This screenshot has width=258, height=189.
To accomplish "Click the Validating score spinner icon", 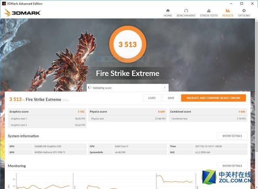I will [x=89, y=88].
